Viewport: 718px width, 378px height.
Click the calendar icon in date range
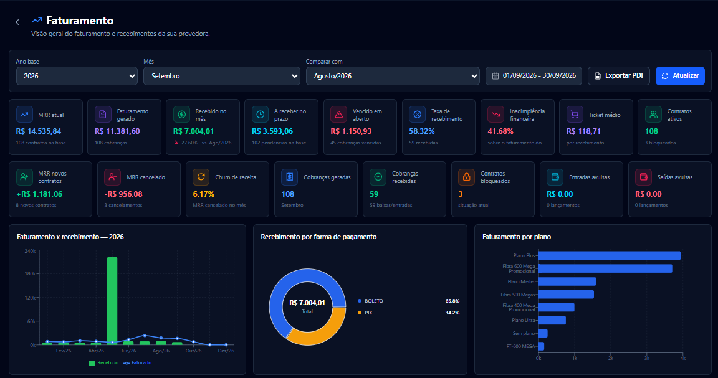(495, 76)
